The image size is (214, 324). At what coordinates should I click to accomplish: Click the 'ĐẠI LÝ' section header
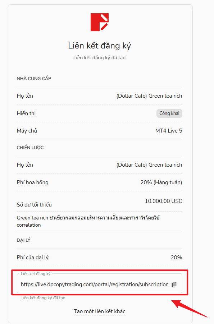(23, 240)
